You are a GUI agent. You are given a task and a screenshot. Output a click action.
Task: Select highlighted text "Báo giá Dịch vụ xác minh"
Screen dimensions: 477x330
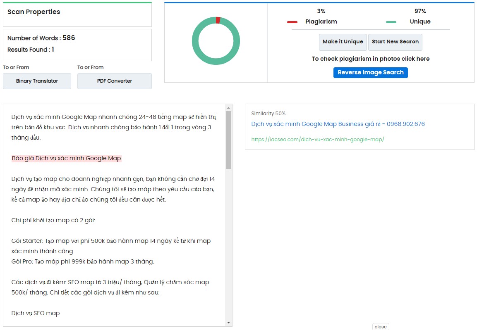click(x=66, y=158)
